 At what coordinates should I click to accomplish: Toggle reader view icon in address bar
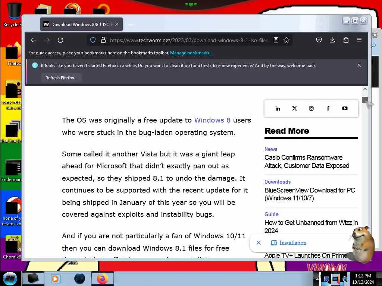(276, 40)
